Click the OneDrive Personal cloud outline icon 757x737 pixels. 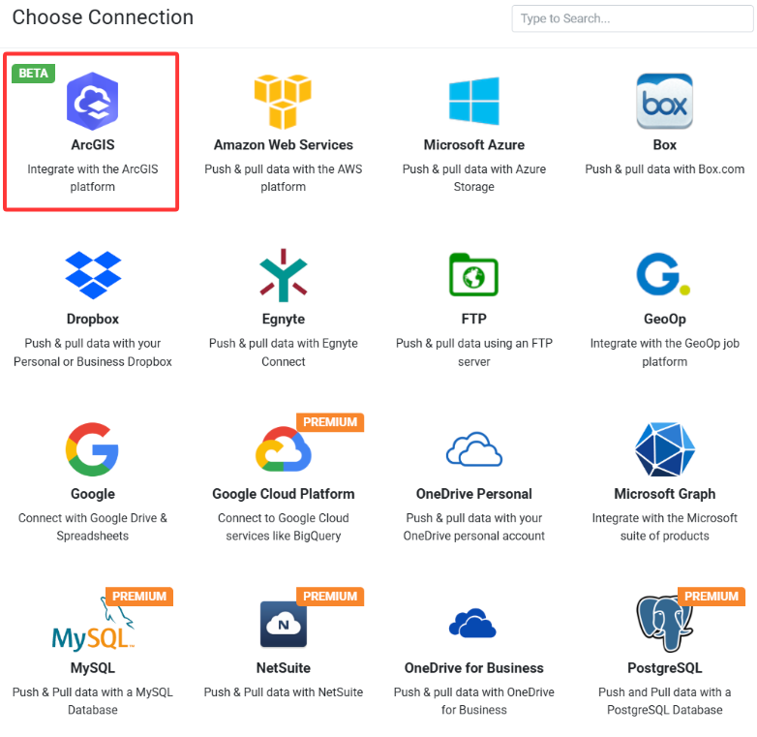coord(474,449)
